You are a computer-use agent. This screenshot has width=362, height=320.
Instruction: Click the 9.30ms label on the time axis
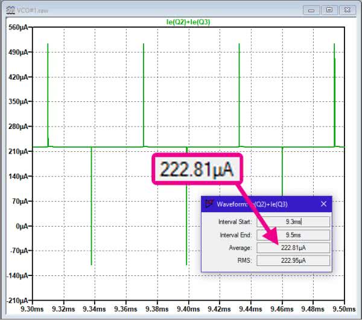click(x=31, y=309)
